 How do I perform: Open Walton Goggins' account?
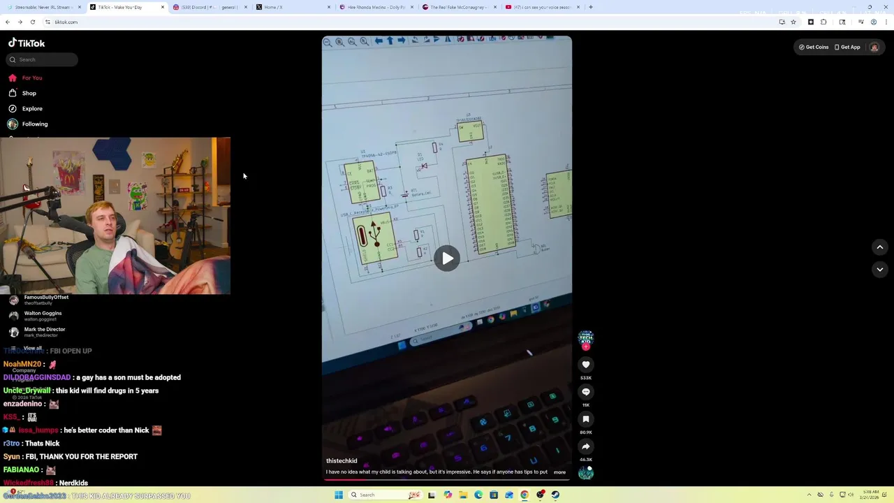point(35,316)
